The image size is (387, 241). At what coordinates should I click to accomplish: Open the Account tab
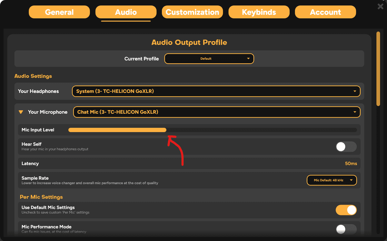pos(325,12)
